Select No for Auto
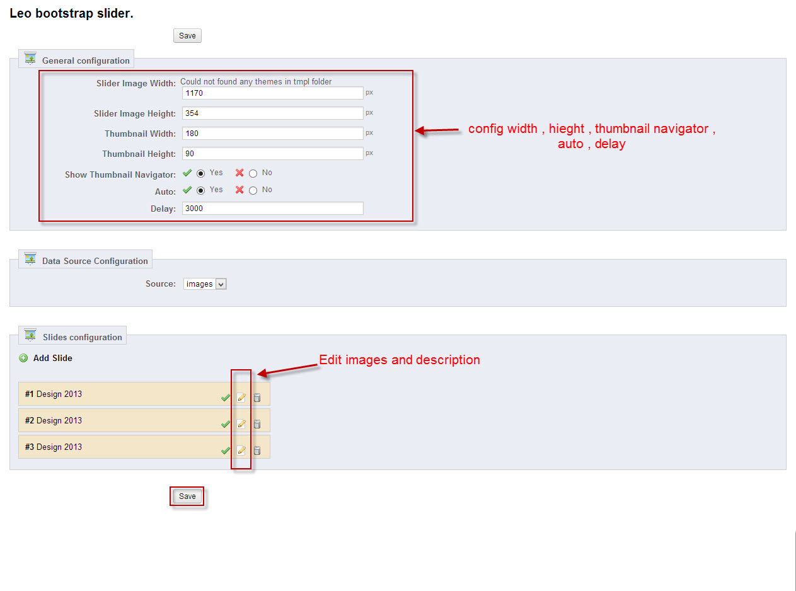796x591 pixels. 253,190
